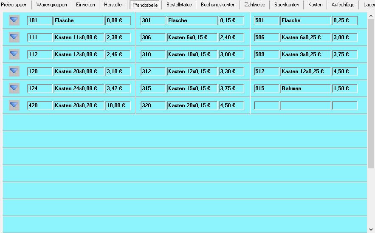Switch to the Buchungskonten tab
Viewport: 375px width, 233px height.
pyautogui.click(x=218, y=5)
